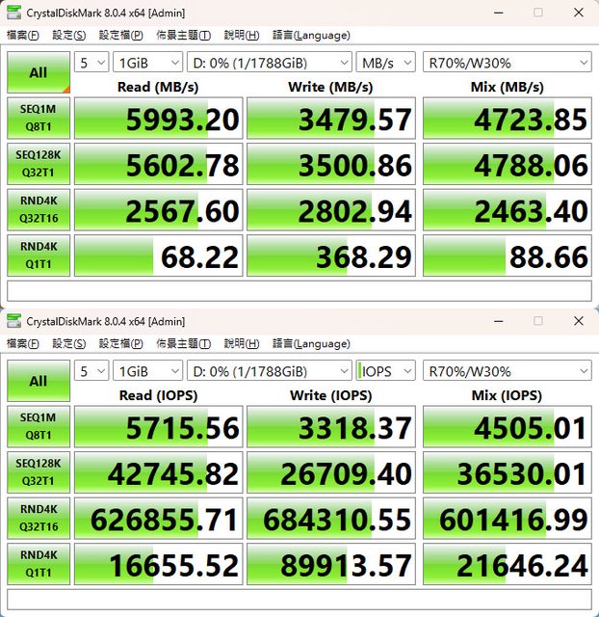
Task: Expand R70%/W30% mix ratio dropdown in top window
Action: (x=507, y=63)
